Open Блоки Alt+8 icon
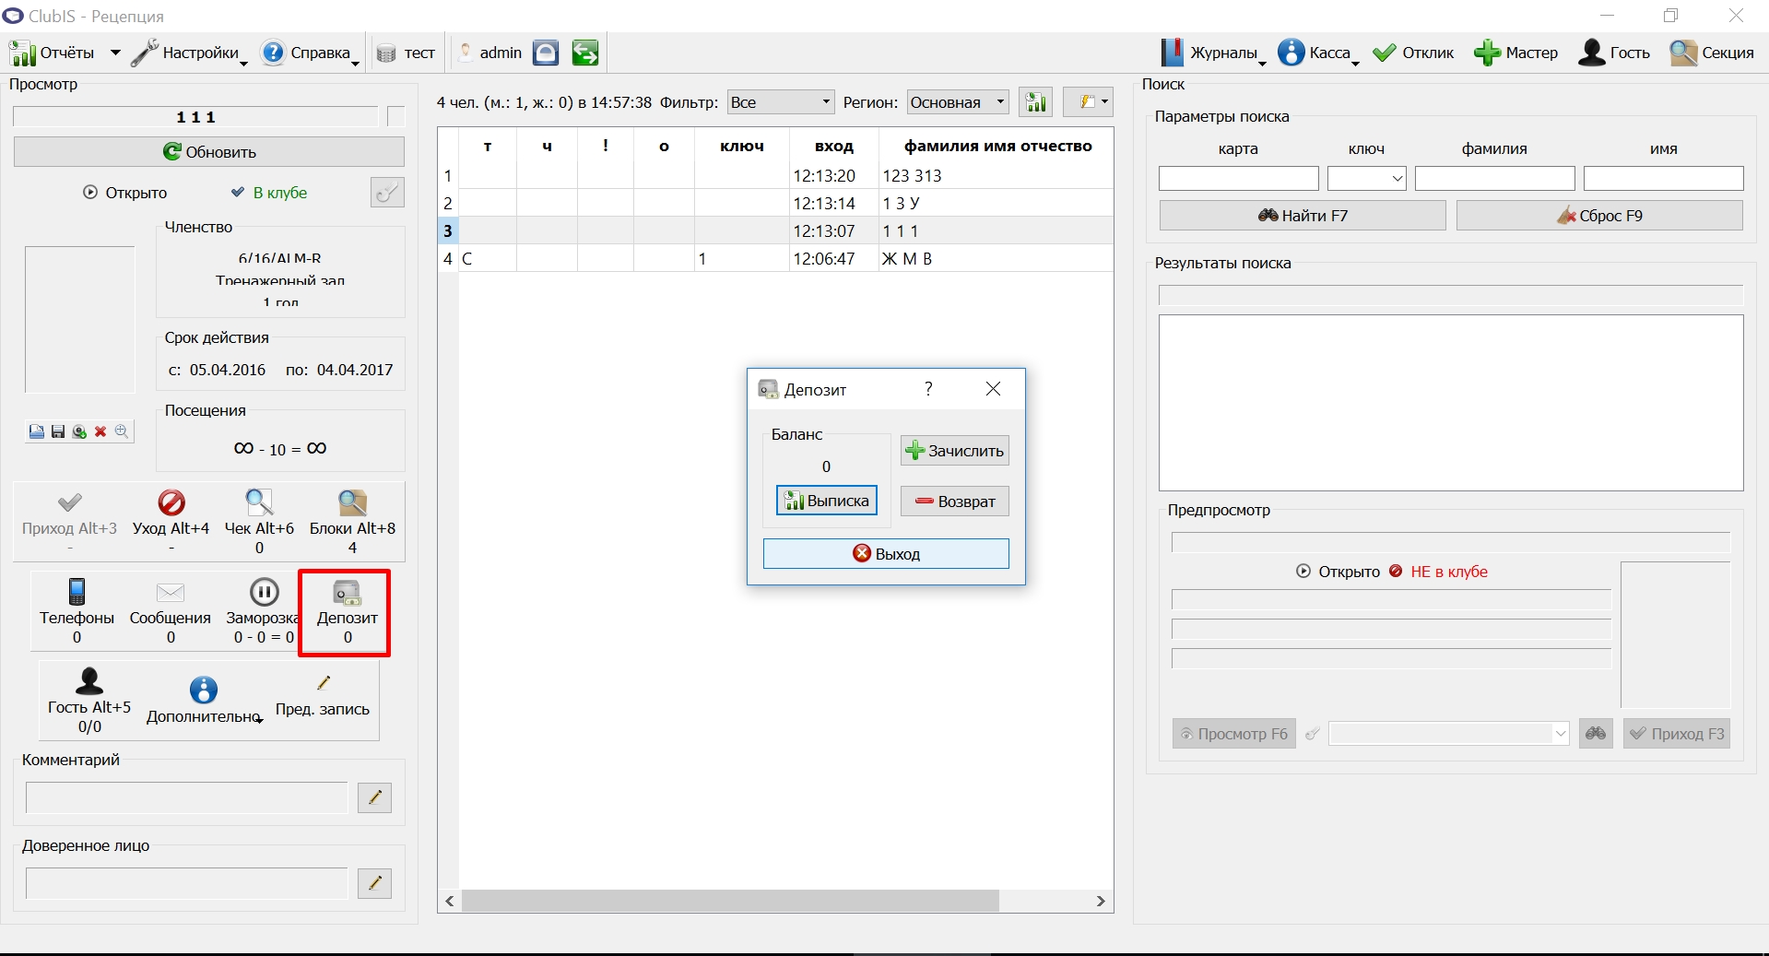 coord(352,502)
